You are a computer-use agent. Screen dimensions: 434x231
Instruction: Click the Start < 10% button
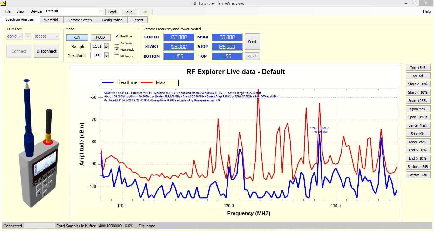(418, 92)
